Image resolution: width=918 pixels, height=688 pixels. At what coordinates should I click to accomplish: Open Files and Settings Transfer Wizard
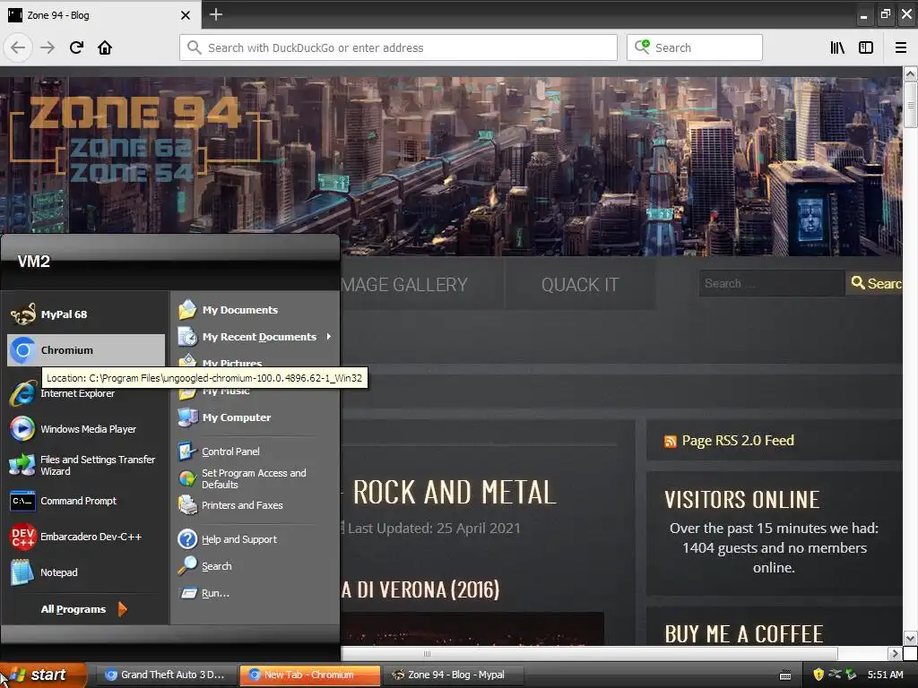[x=86, y=465]
